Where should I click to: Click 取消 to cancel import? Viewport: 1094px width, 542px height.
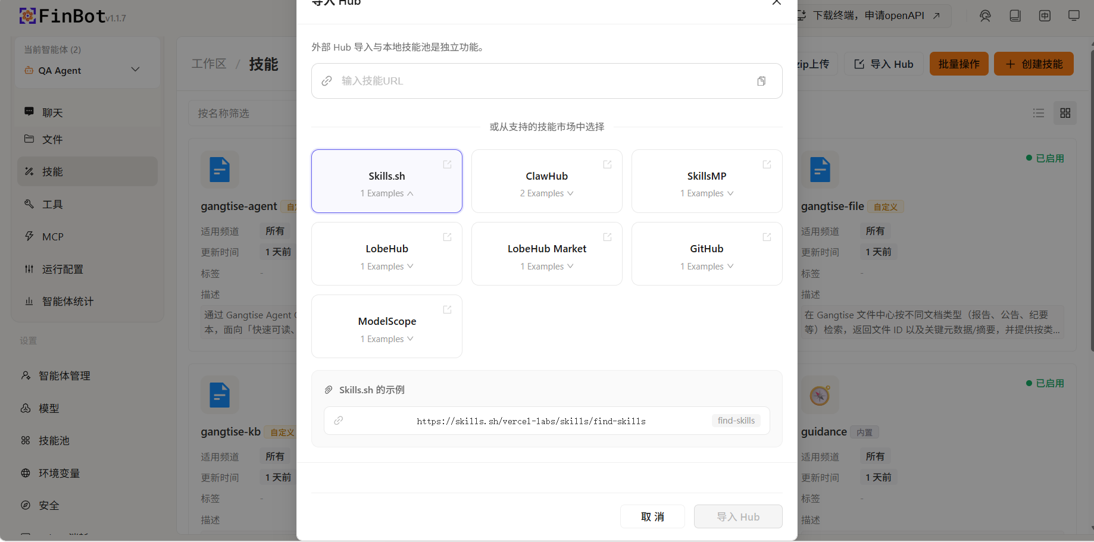[652, 516]
